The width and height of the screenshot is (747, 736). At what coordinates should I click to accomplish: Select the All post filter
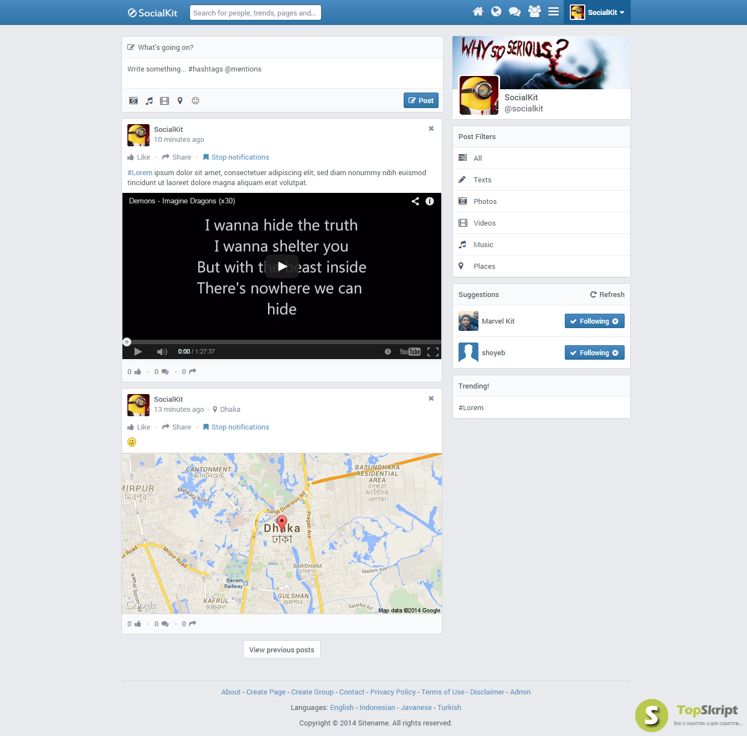pyautogui.click(x=542, y=158)
